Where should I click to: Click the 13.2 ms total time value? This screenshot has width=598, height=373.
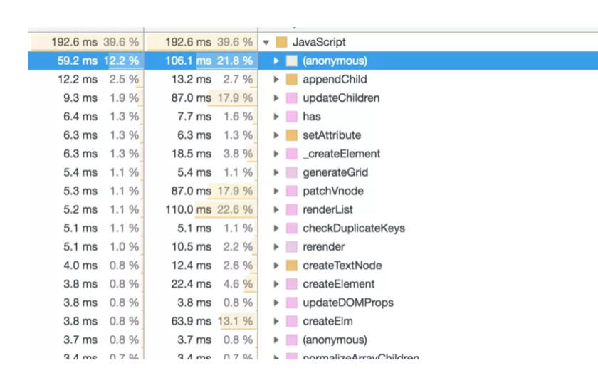point(191,79)
